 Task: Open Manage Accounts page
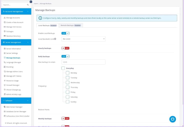[13, 18]
